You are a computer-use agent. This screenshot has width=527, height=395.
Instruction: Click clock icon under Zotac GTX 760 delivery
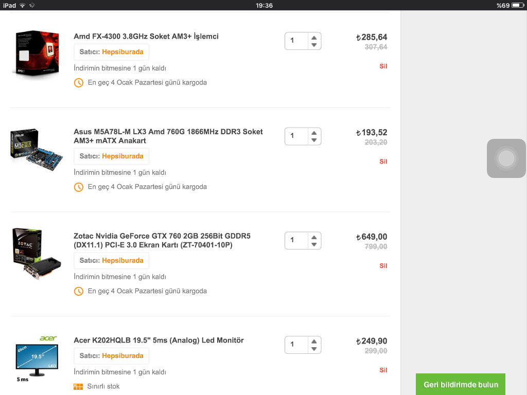tap(79, 291)
